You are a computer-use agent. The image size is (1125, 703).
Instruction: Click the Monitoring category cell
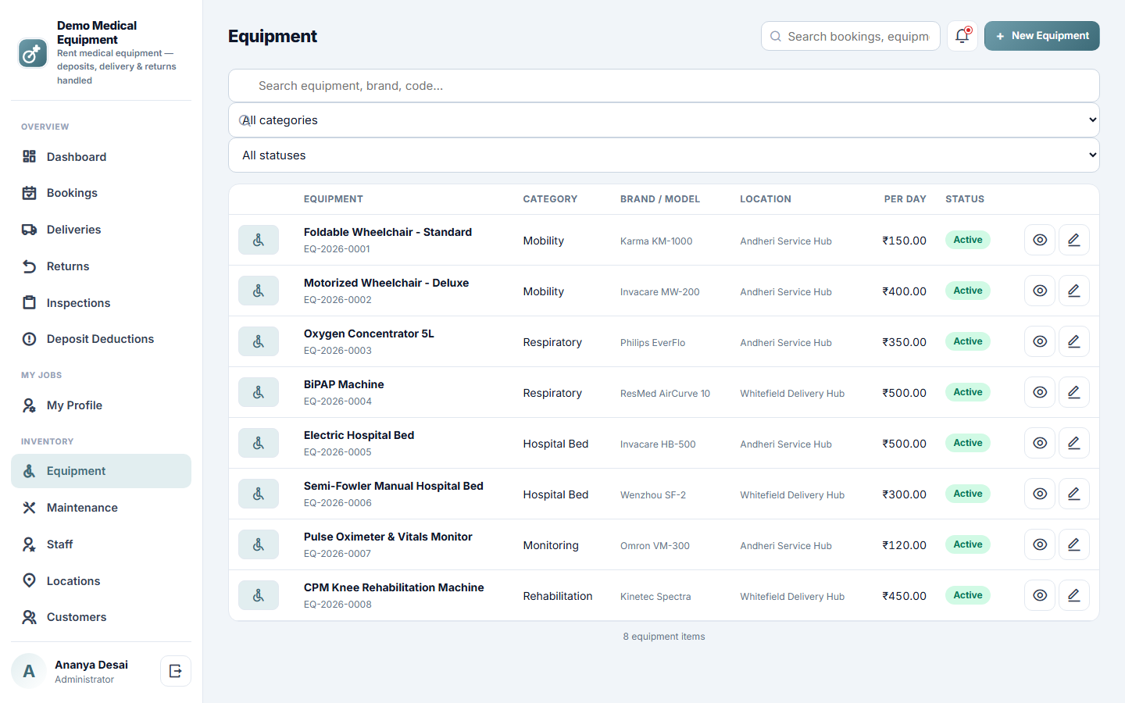pos(551,545)
